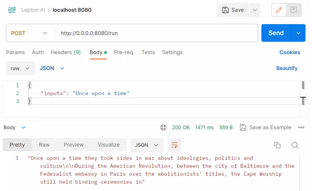Open the comments view icon
The width and height of the screenshot is (312, 191).
coord(294,10)
